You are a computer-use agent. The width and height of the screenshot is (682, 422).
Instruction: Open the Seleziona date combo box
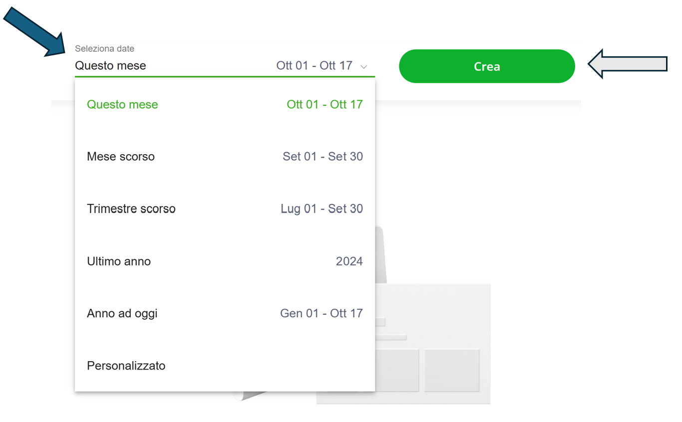point(224,66)
